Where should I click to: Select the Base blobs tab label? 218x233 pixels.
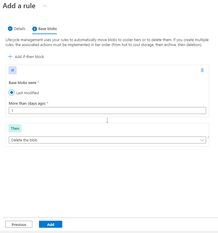coord(47,29)
